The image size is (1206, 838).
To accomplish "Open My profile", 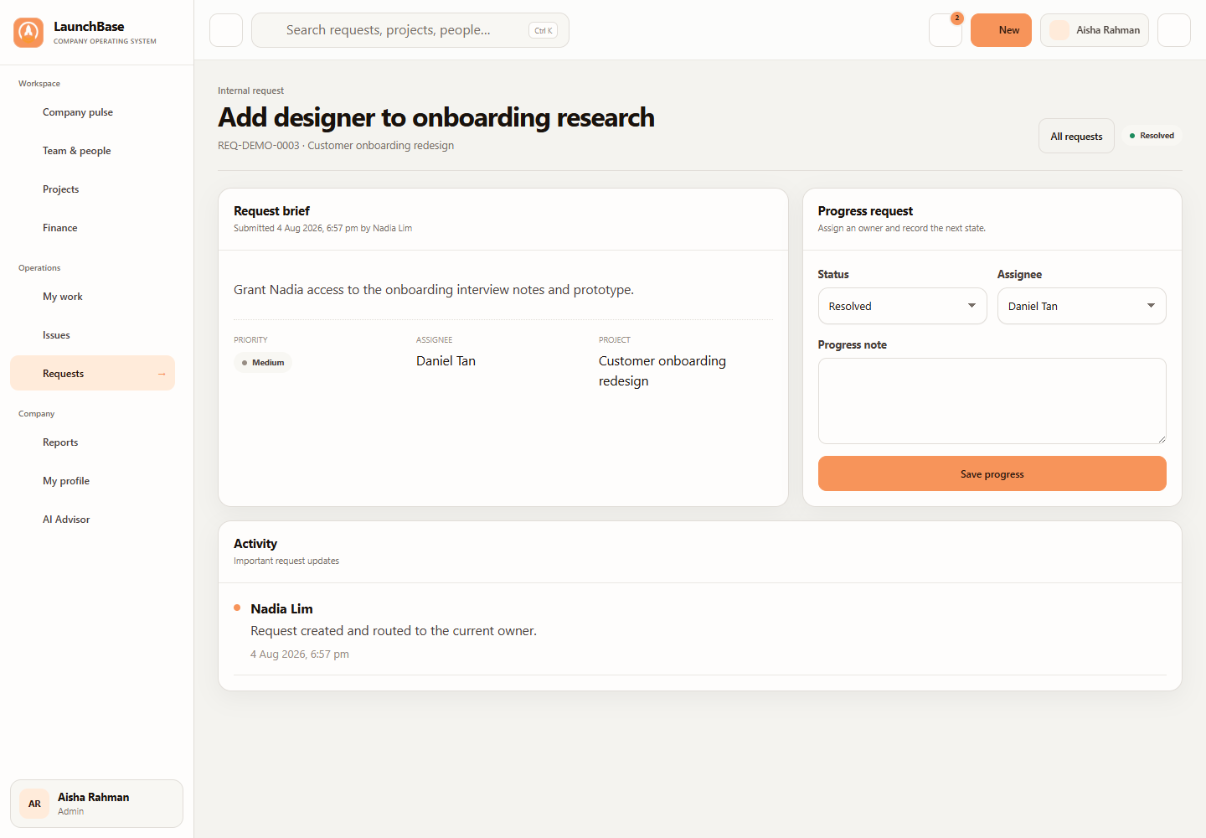I will [92, 481].
